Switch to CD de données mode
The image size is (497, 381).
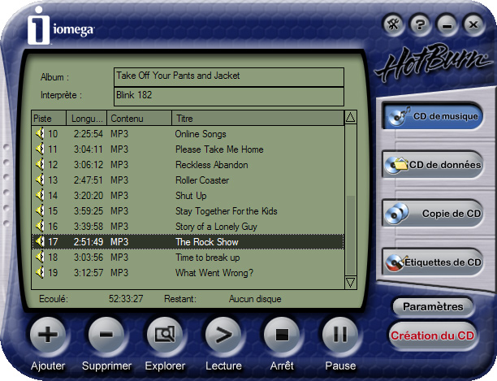(433, 165)
